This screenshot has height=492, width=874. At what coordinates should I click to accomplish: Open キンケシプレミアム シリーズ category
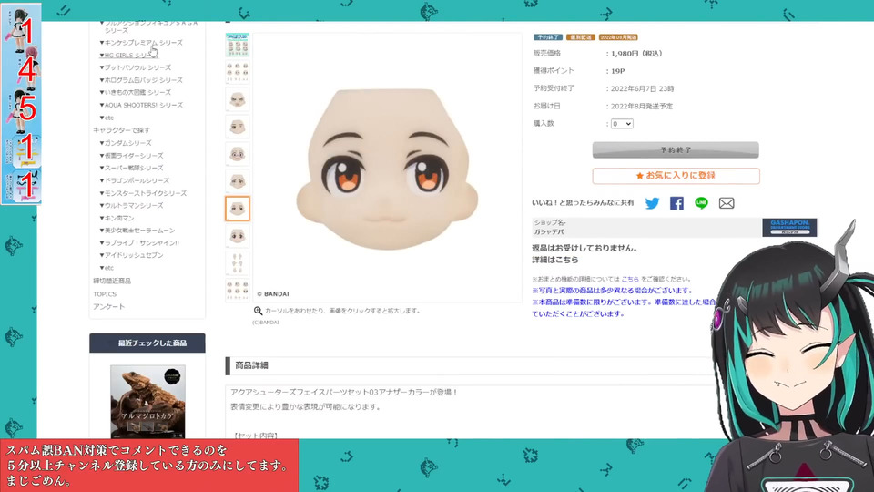tap(143, 43)
